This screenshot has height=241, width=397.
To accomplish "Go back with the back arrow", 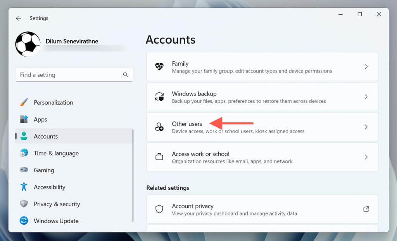I will tap(19, 18).
